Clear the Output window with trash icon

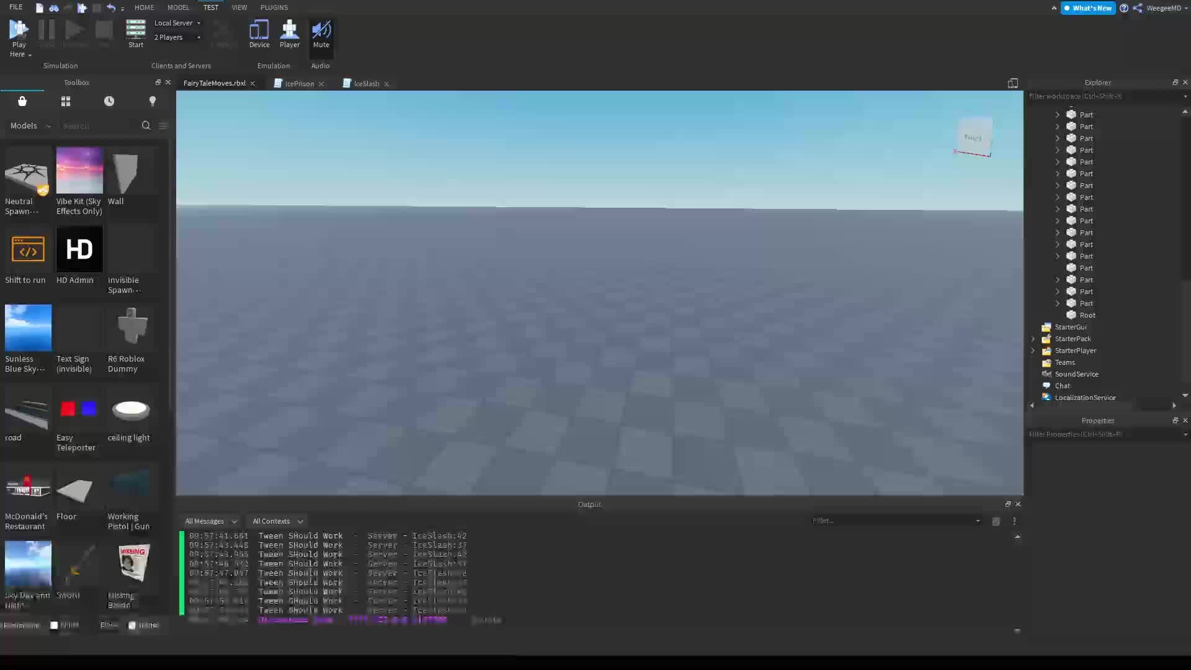[x=996, y=521]
